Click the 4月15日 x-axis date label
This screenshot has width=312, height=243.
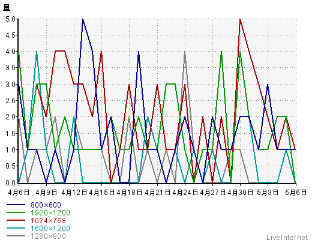pos(101,193)
